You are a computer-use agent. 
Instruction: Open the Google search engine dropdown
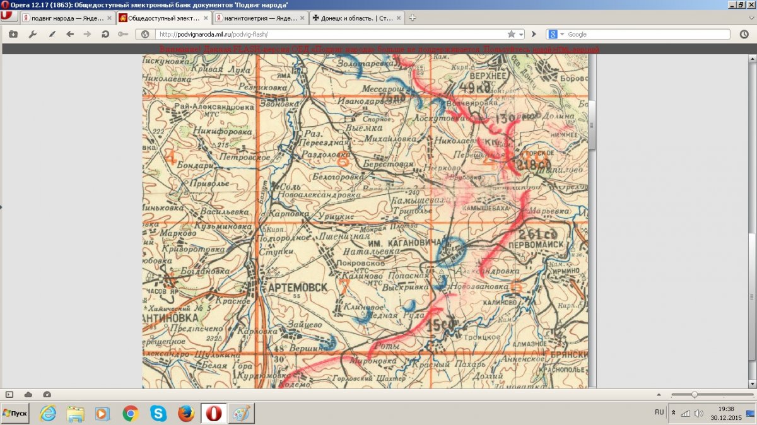[555, 34]
